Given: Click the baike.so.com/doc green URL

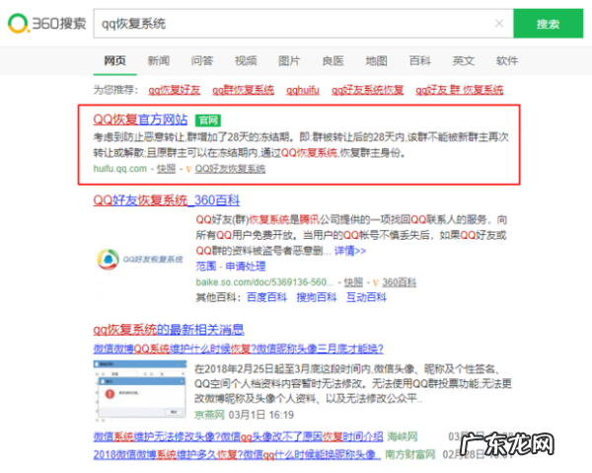Looking at the screenshot, I should coord(264,282).
